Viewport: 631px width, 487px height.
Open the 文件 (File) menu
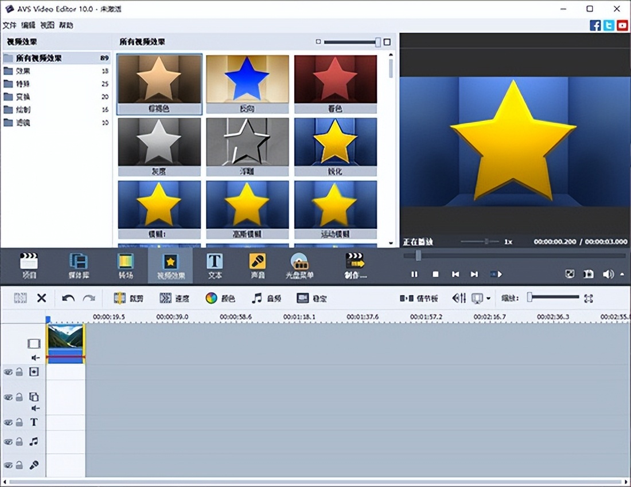point(9,25)
